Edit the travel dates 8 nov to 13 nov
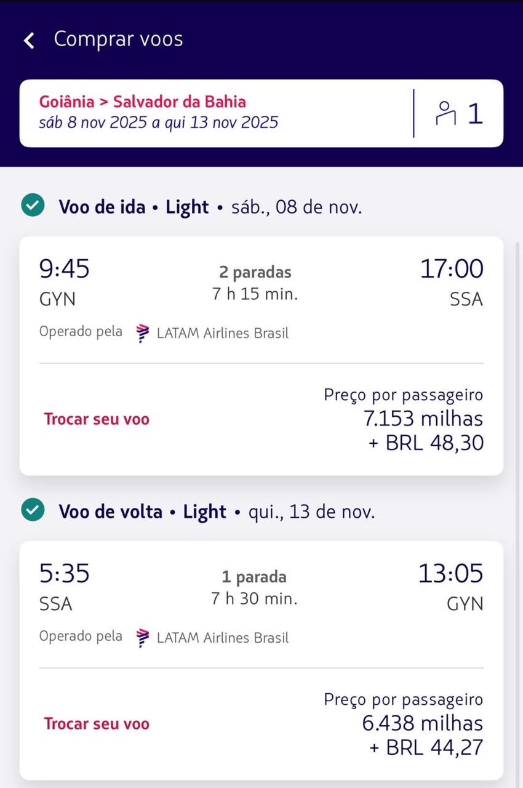The height and width of the screenshot is (788, 523). pos(158,123)
